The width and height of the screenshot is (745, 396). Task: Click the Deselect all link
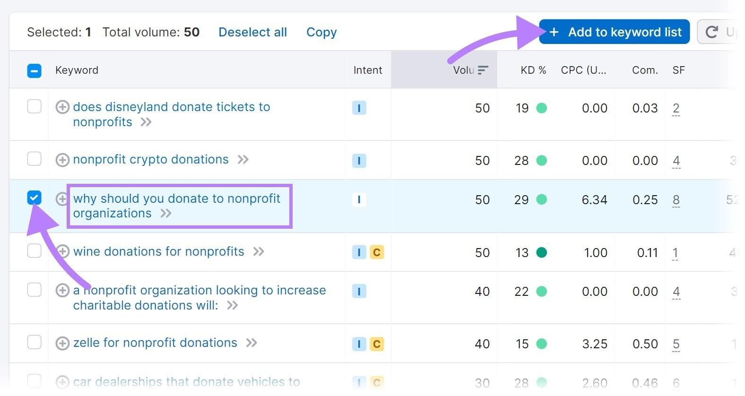click(252, 32)
